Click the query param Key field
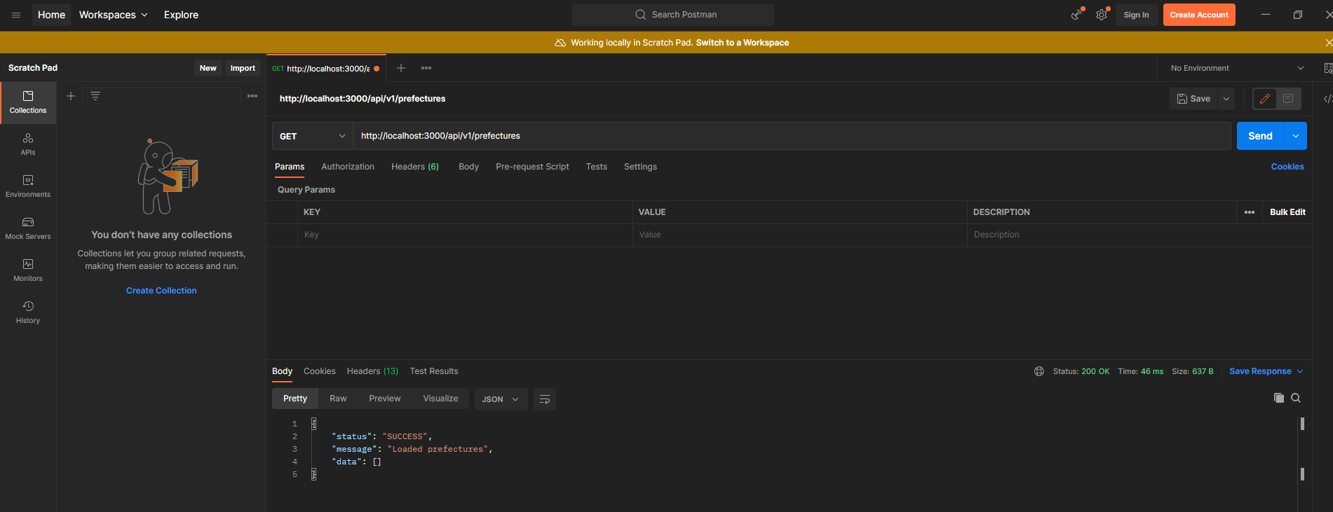This screenshot has width=1333, height=512. pos(466,235)
